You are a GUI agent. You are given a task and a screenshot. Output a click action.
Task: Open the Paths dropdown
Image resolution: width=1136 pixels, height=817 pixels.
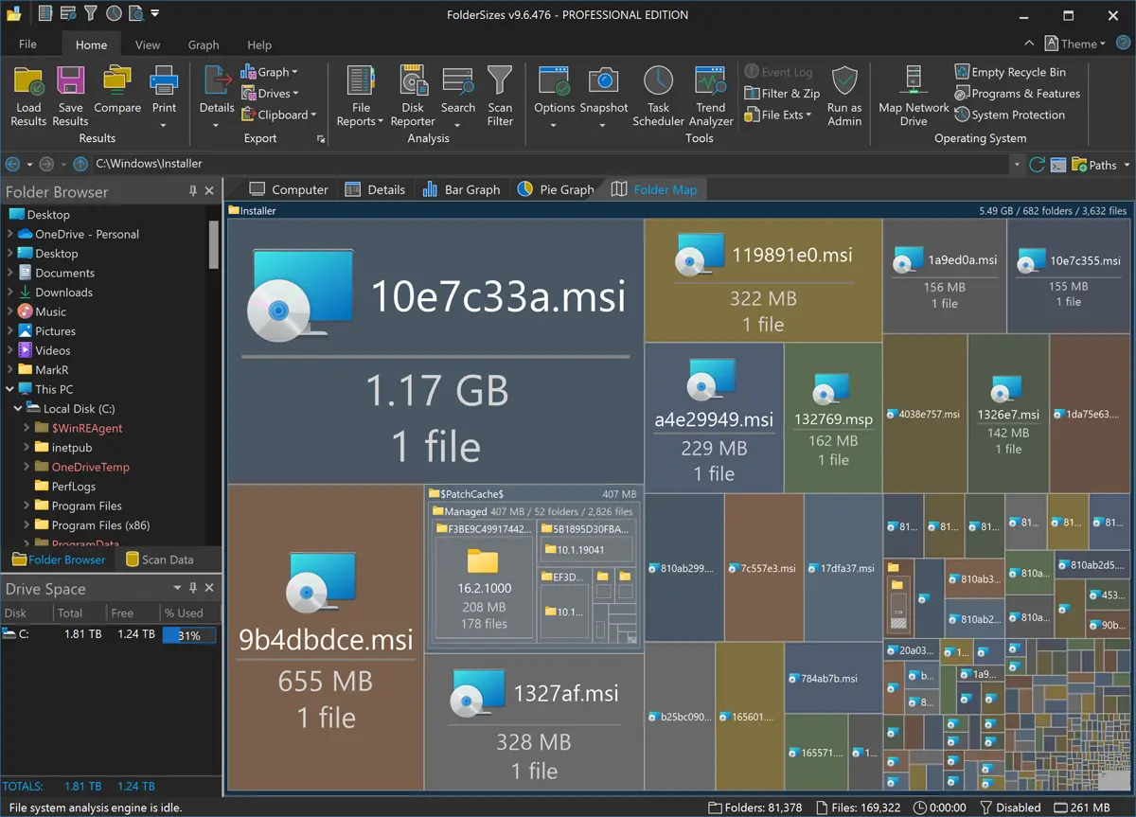(1101, 165)
